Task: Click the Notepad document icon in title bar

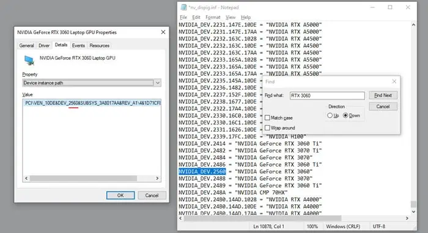Action: 183,7
